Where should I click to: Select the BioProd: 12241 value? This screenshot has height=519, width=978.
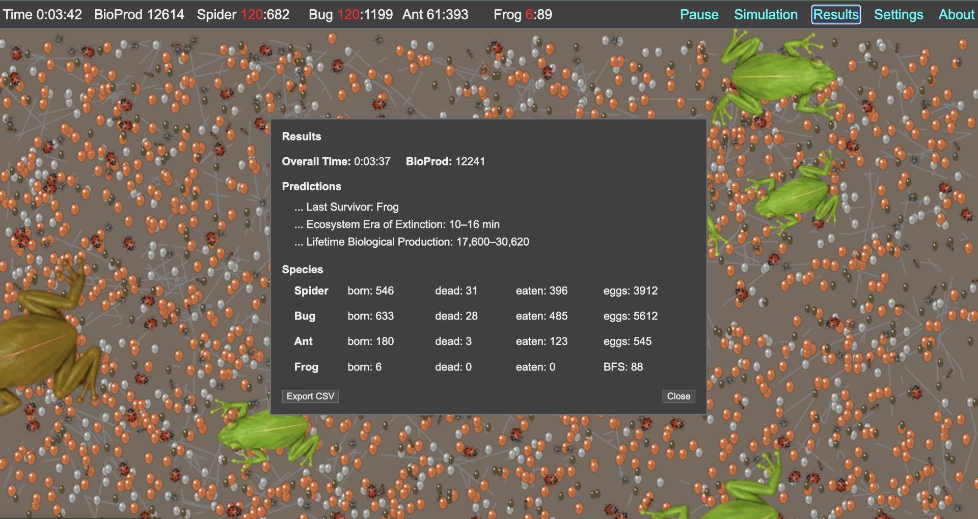[x=445, y=162]
